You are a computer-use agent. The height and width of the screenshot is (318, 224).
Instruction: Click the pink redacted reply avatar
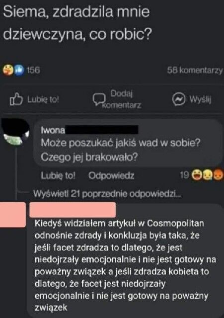click(12, 215)
